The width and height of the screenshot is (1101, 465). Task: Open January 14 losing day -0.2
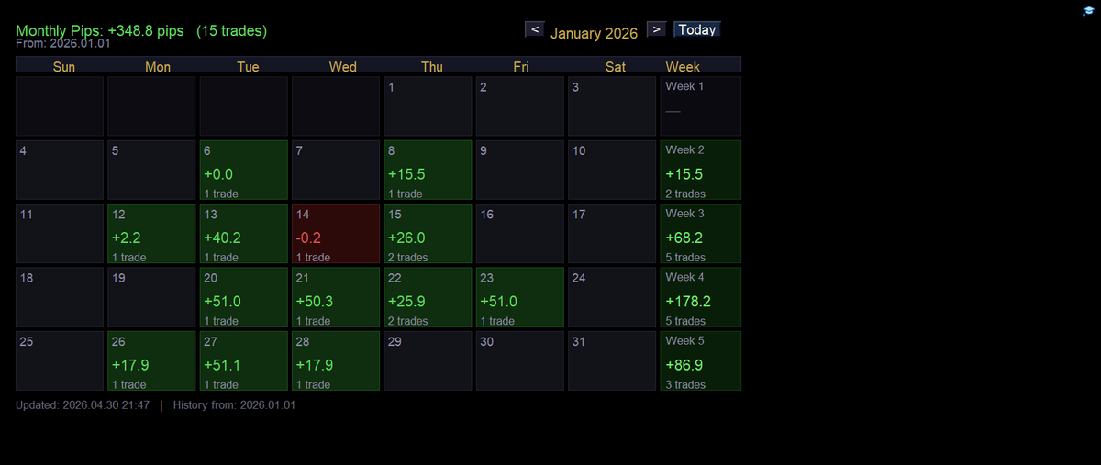(x=336, y=233)
